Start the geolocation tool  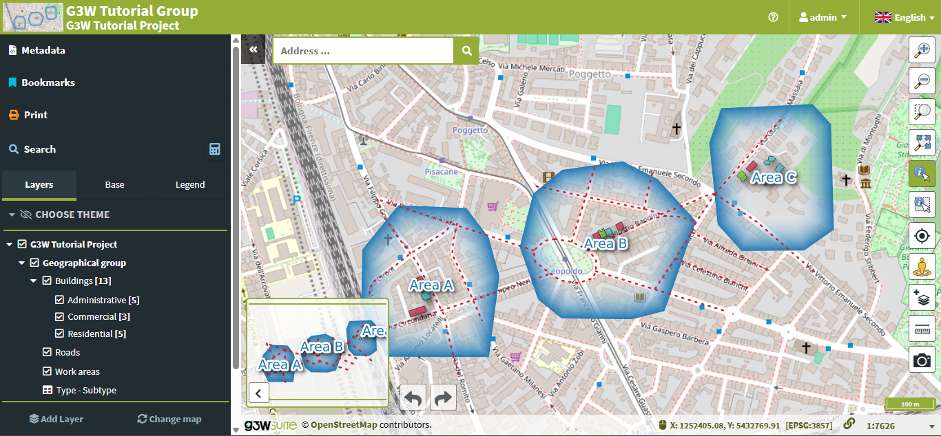[922, 236]
